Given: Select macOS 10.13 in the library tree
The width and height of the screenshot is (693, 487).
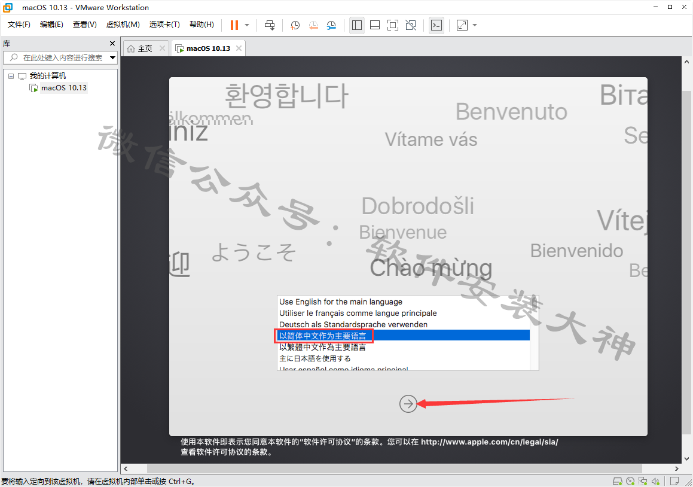Looking at the screenshot, I should [63, 88].
